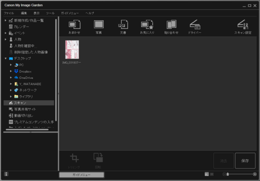Click the 回転 rotate tool
Viewport: 260px width, 181px height.
click(x=98, y=161)
